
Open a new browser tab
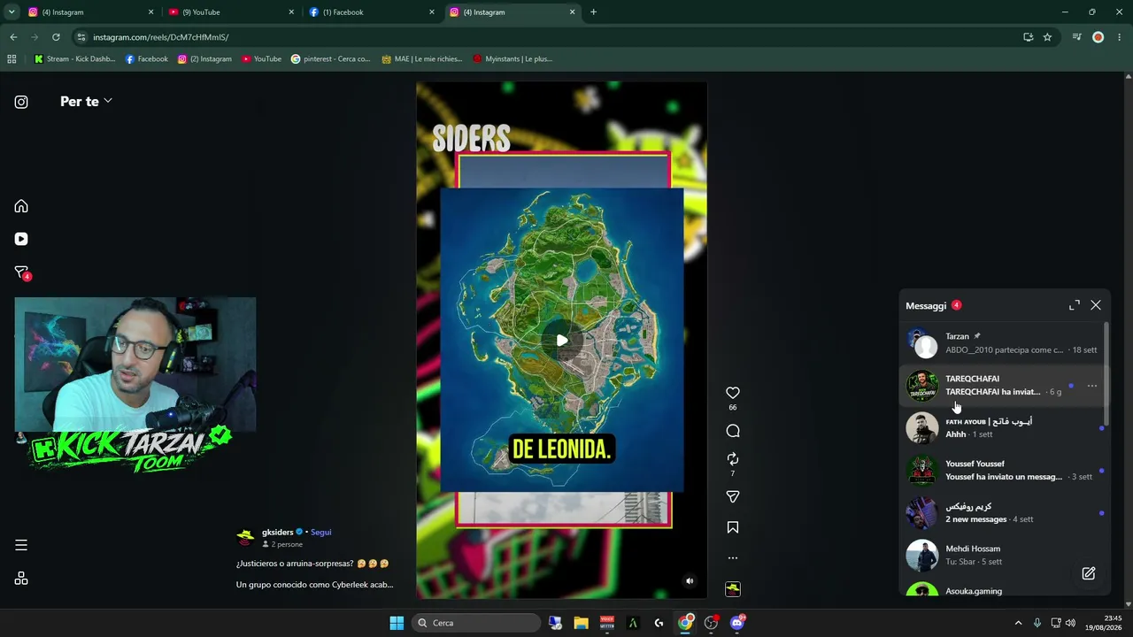pyautogui.click(x=593, y=12)
